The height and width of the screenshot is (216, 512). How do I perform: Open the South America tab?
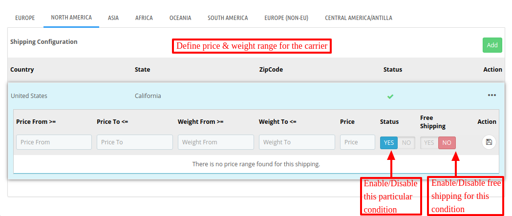228,18
